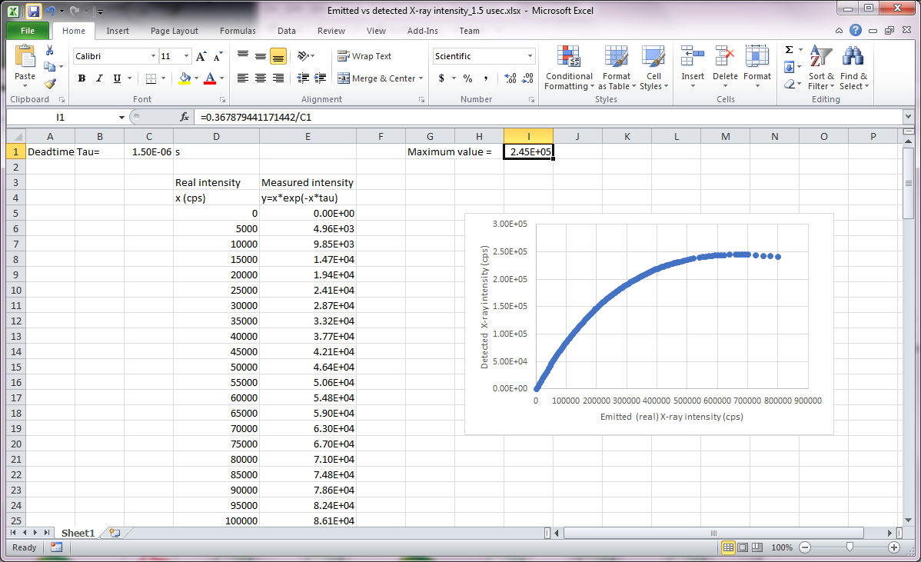Image resolution: width=921 pixels, height=562 pixels.
Task: Enable Wrap Text for the cell
Action: point(364,56)
